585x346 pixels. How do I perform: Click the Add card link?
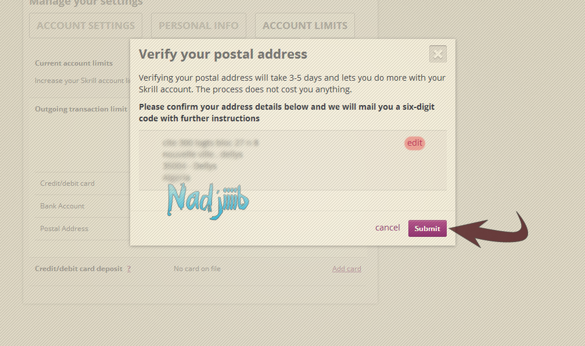346,269
